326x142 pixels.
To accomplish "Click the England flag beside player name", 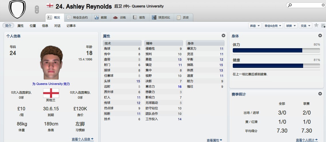I will [50, 6].
